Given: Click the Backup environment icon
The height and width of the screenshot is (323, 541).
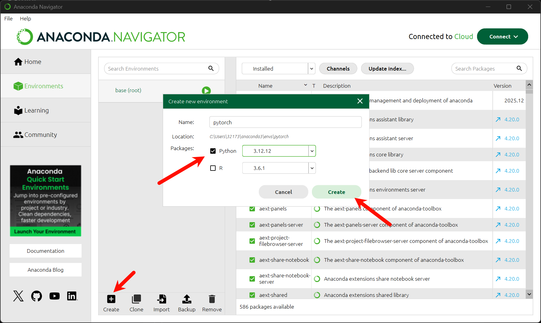Looking at the screenshot, I should click(x=187, y=299).
